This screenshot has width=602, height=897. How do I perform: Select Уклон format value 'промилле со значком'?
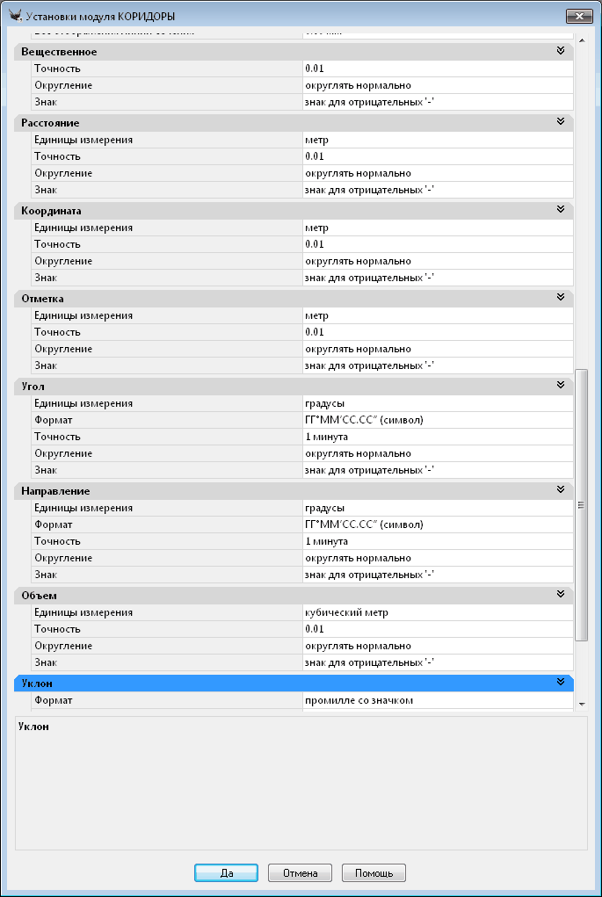coord(437,700)
